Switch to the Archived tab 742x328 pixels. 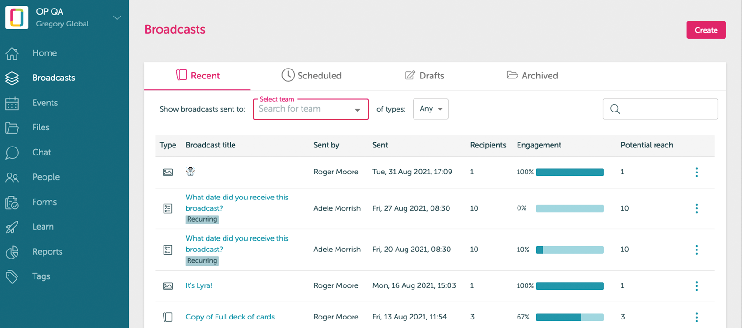coord(532,76)
